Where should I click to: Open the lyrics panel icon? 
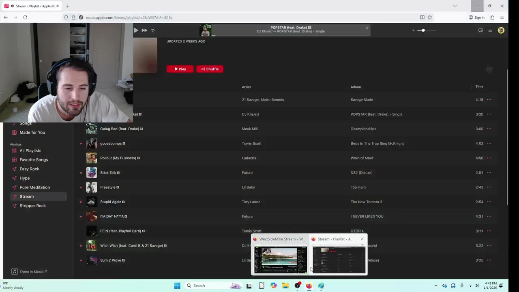(480, 30)
